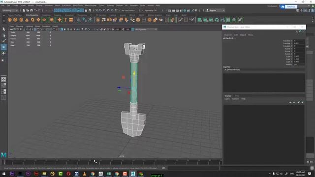Expand the Sign In dropdown
The width and height of the screenshot is (315, 177).
(223, 10)
